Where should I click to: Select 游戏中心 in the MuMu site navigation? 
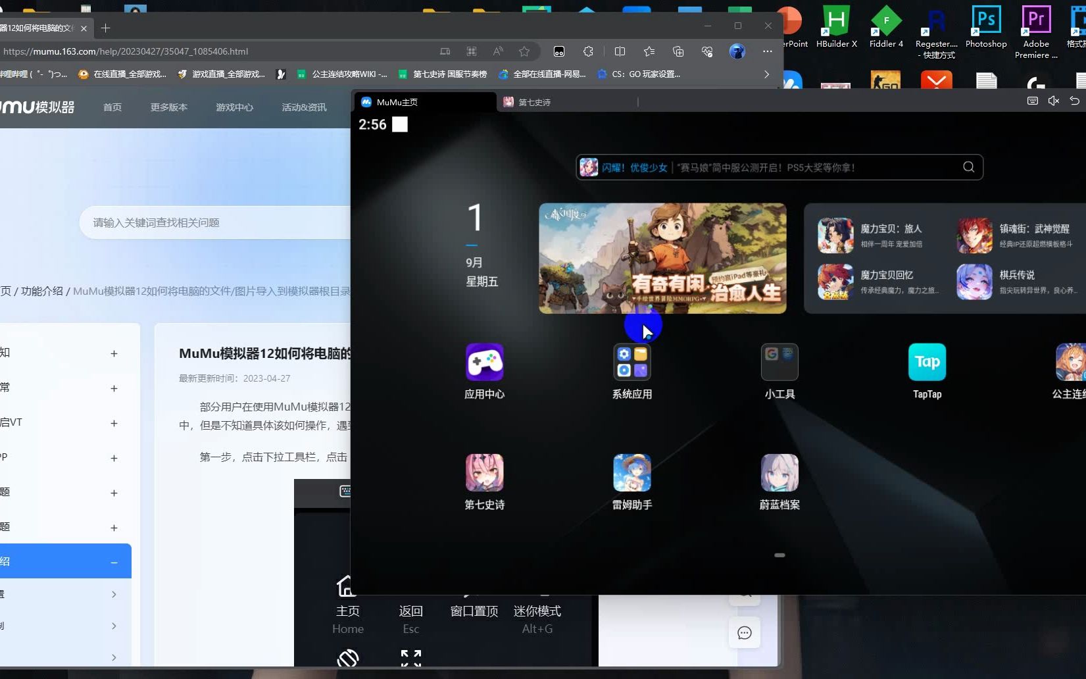(234, 107)
